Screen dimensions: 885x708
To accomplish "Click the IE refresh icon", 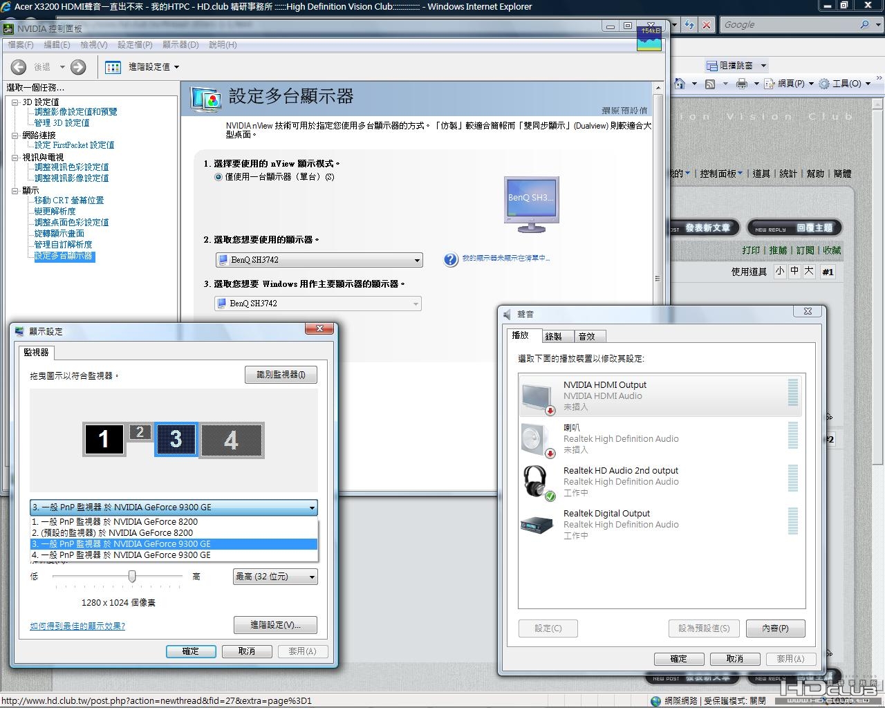I will (x=689, y=25).
